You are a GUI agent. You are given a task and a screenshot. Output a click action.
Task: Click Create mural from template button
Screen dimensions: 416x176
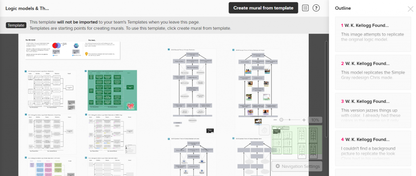[x=263, y=8]
